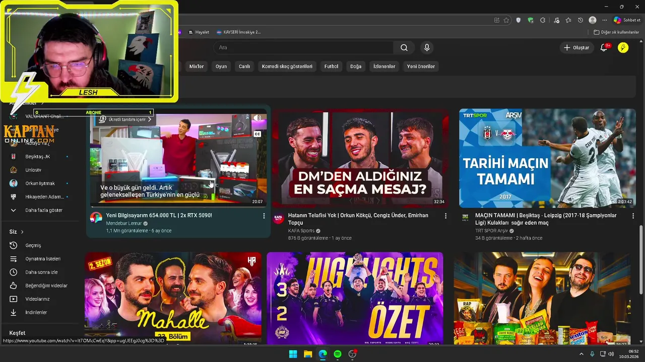645x362 pixels.
Task: Open Edge history clock icon
Action: click(580, 20)
